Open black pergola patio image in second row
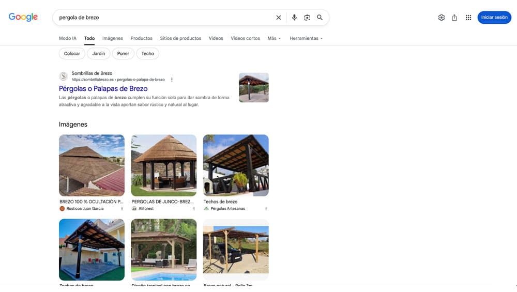The width and height of the screenshot is (517, 292). (x=92, y=250)
